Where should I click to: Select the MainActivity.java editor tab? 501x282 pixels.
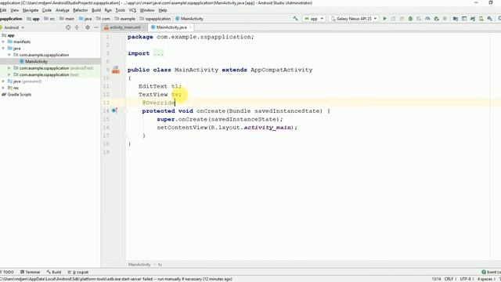click(171, 27)
